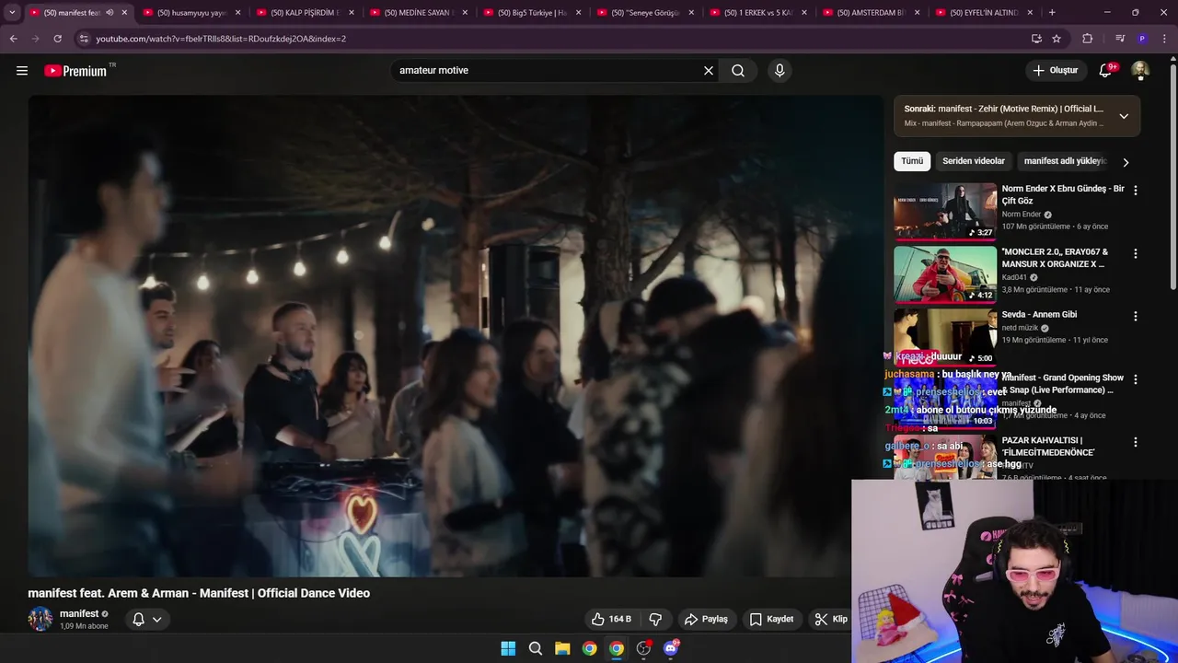Open options for the Sevda - Annem Gibi video
The height and width of the screenshot is (663, 1178).
[1135, 316]
